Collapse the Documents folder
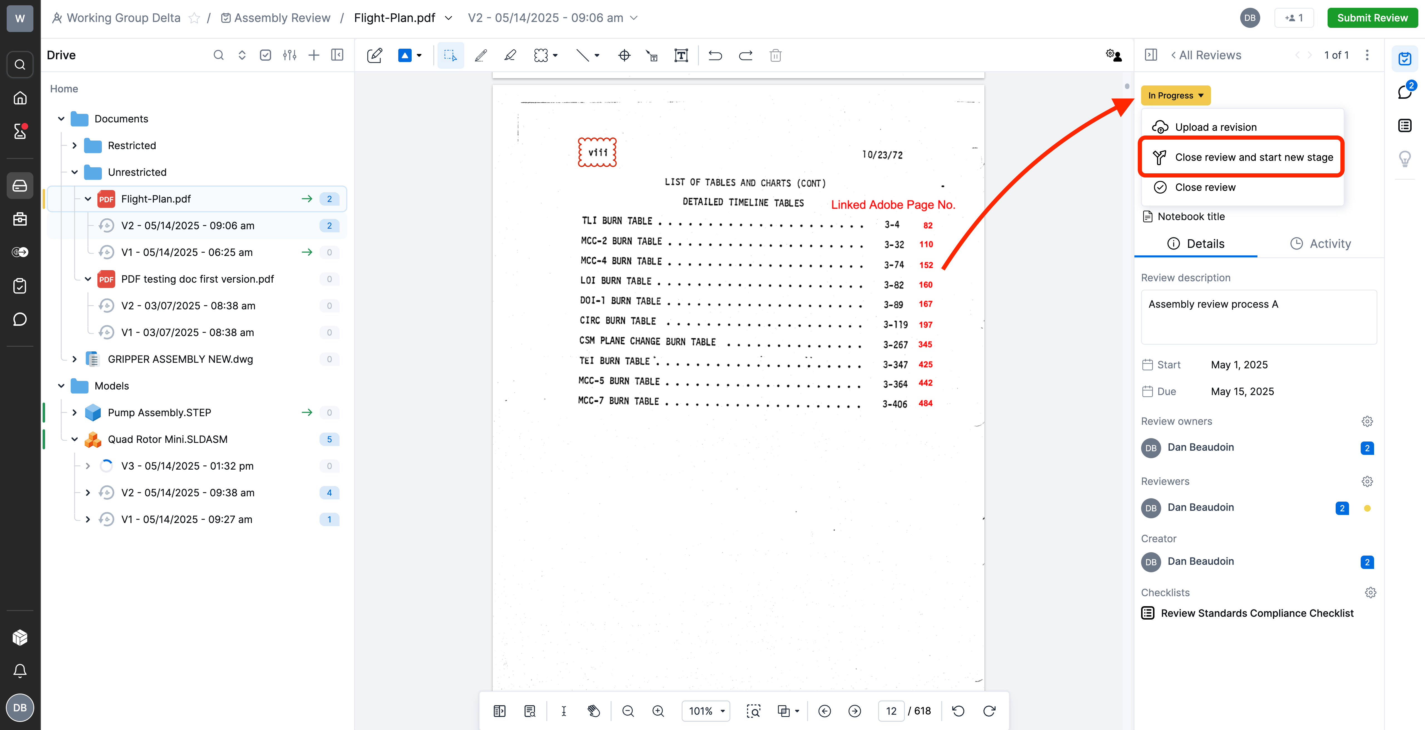Image resolution: width=1425 pixels, height=730 pixels. pyautogui.click(x=62, y=119)
